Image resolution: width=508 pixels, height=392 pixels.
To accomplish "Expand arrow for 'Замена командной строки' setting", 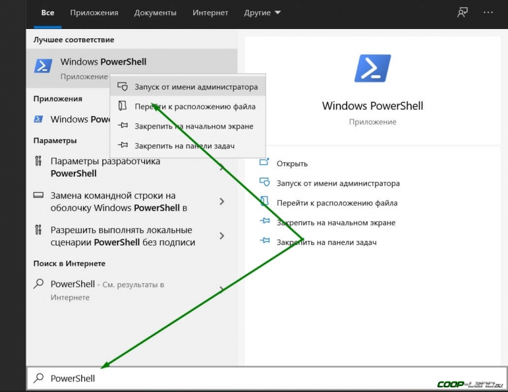I will (x=222, y=201).
